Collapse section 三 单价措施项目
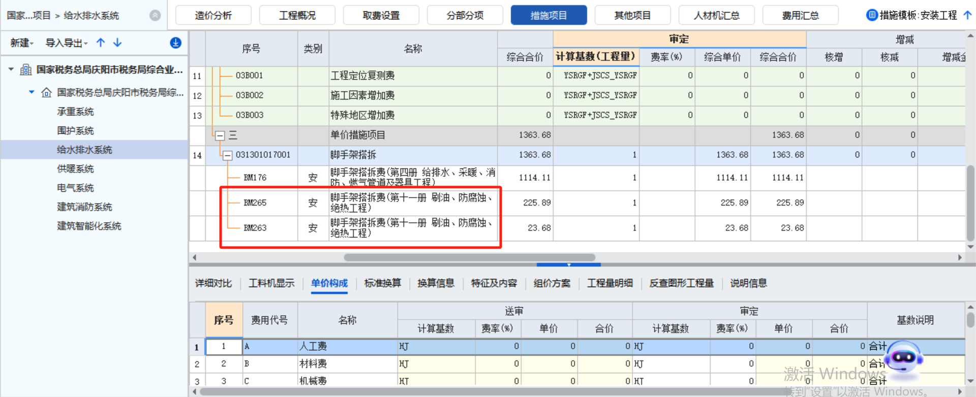This screenshot has width=976, height=397. tap(220, 136)
